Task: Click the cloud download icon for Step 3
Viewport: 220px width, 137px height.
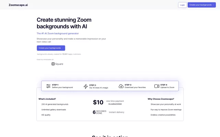Action: [x=121, y=86]
